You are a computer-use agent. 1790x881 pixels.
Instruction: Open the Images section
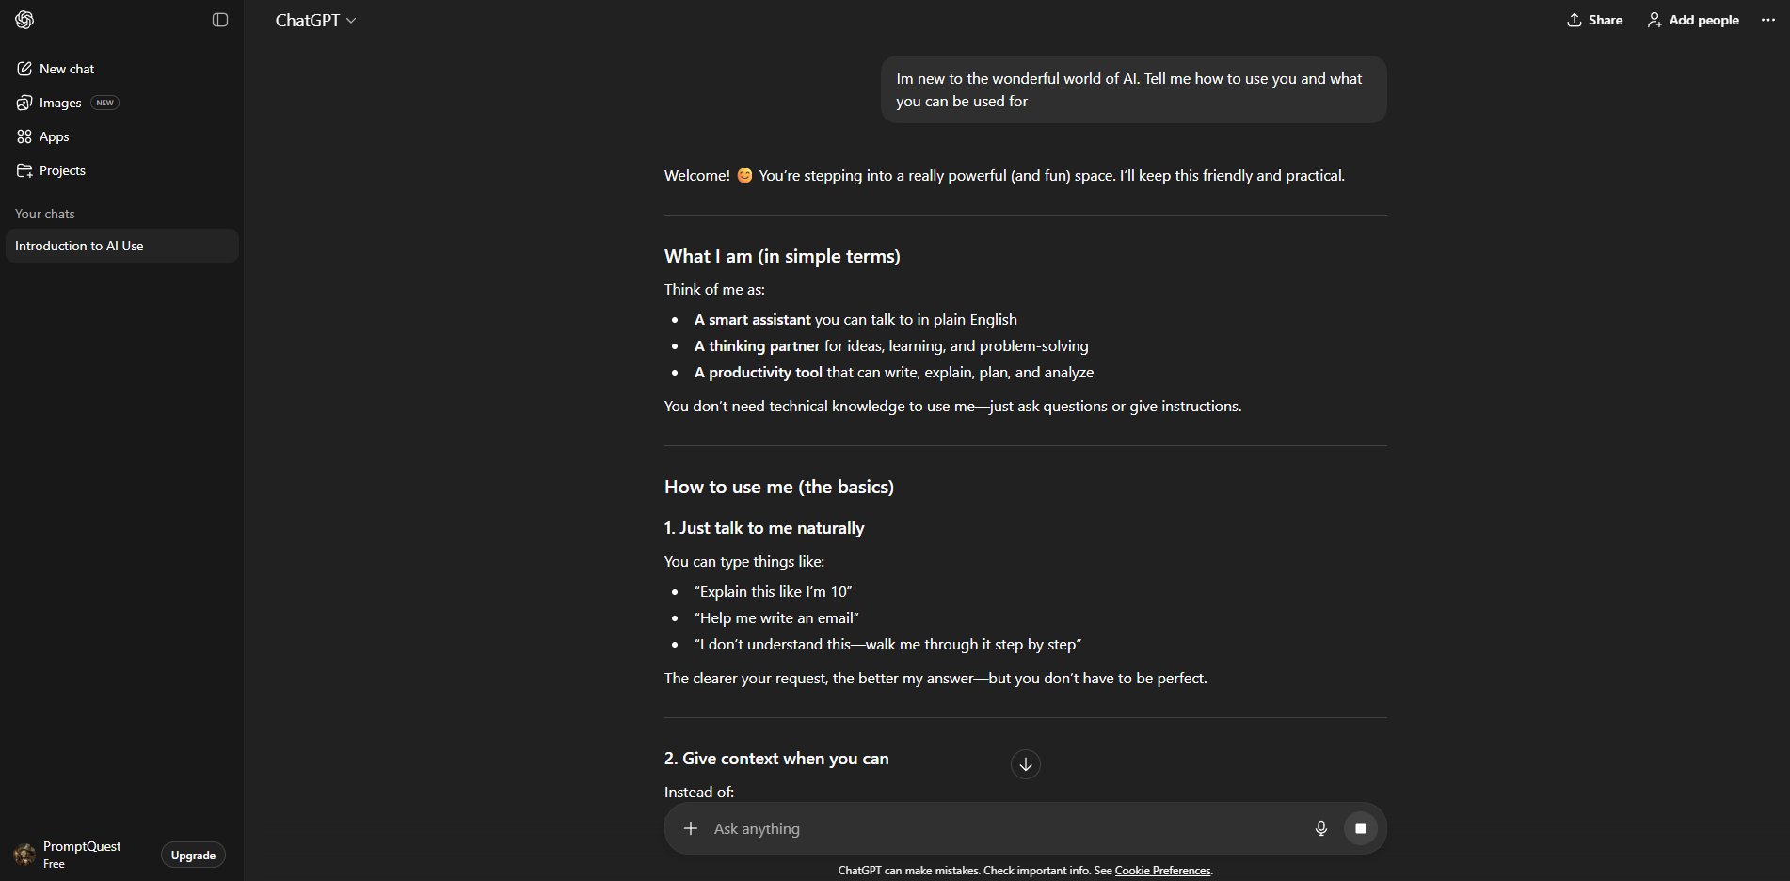coord(60,103)
